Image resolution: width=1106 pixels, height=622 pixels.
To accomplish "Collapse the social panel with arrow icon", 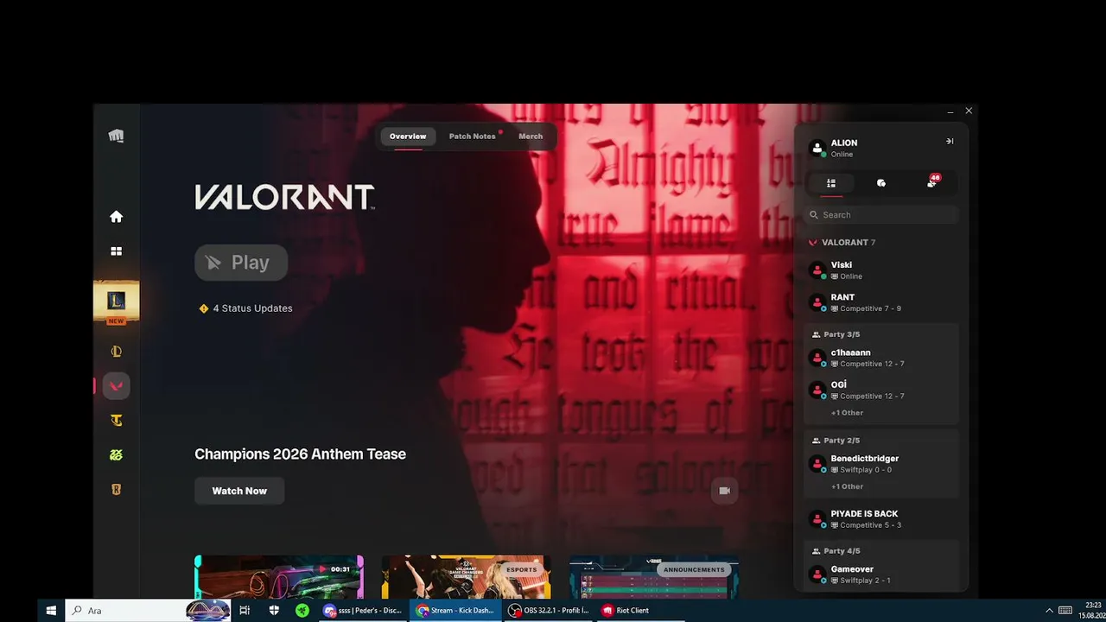I will click(950, 142).
